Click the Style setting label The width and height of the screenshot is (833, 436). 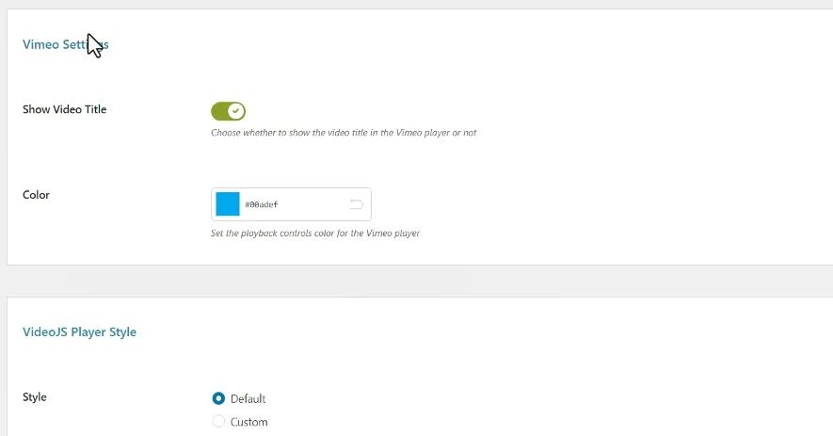[x=35, y=397]
